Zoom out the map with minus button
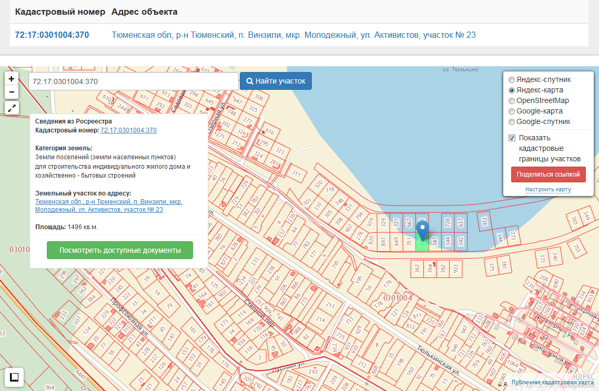599x391 pixels. click(x=12, y=91)
